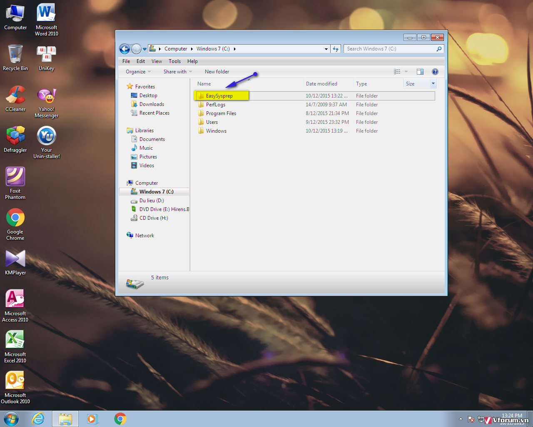Image resolution: width=533 pixels, height=427 pixels.
Task: Expand the Windows 7 (C:) breadcrumb arrow
Action: pos(234,49)
